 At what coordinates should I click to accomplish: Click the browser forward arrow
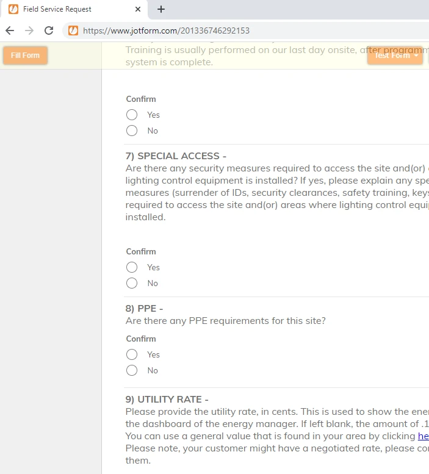[29, 31]
